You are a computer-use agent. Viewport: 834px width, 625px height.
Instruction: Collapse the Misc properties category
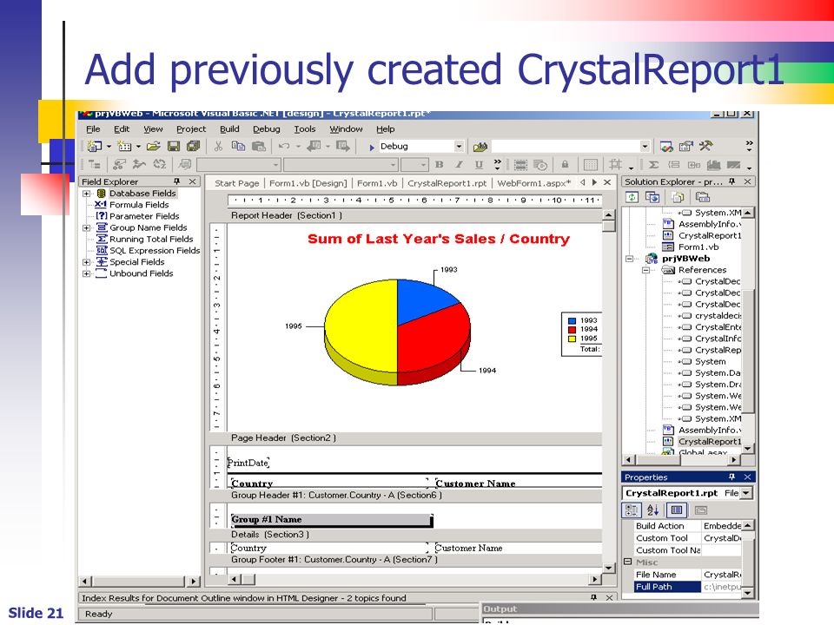pyautogui.click(x=627, y=562)
